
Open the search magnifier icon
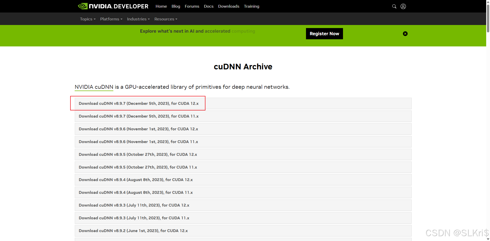click(394, 6)
